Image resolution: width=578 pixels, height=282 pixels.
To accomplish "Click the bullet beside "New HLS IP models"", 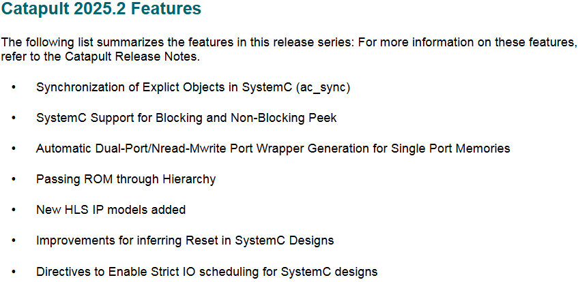I will [14, 210].
